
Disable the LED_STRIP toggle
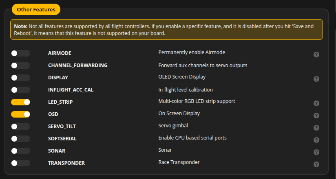[x=20, y=102]
